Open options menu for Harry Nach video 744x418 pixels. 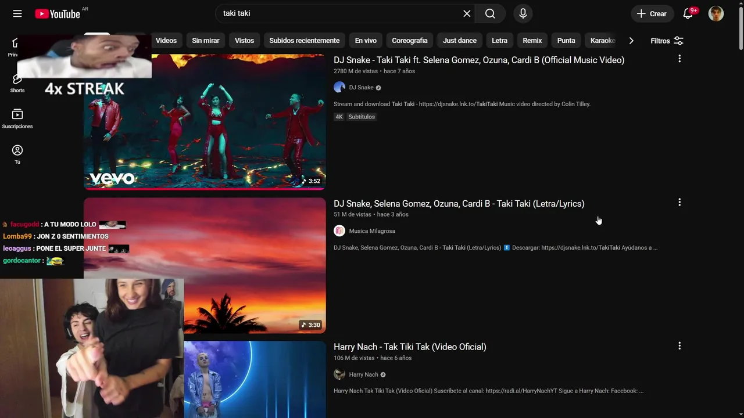point(679,345)
